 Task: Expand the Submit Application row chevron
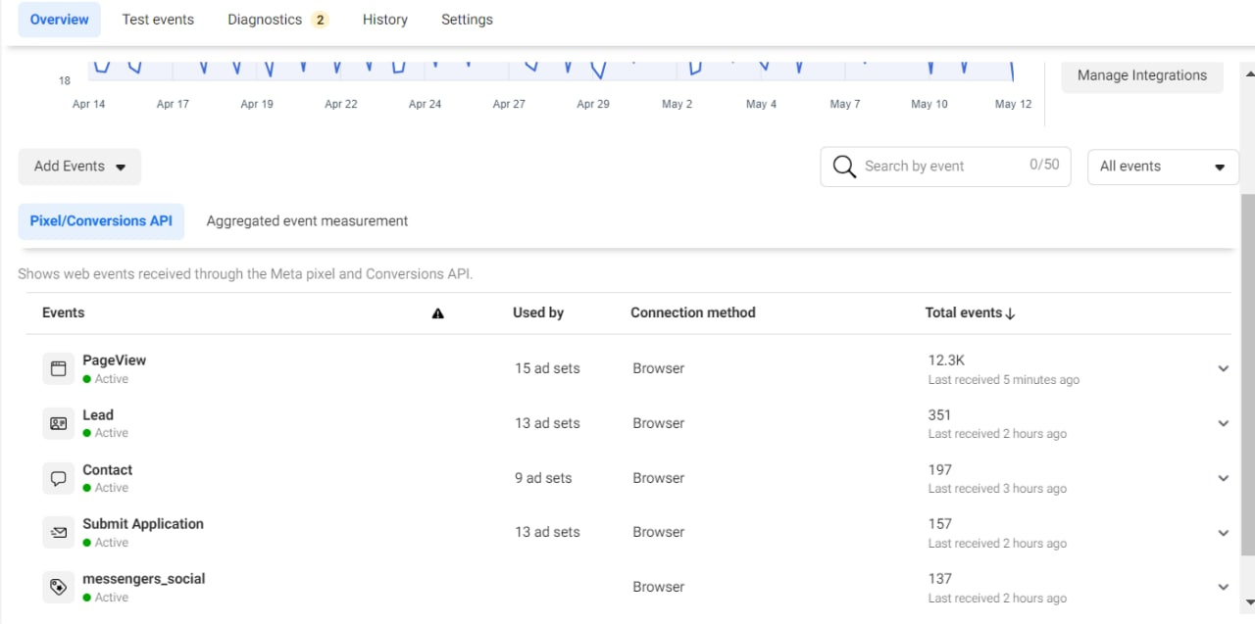1223,533
